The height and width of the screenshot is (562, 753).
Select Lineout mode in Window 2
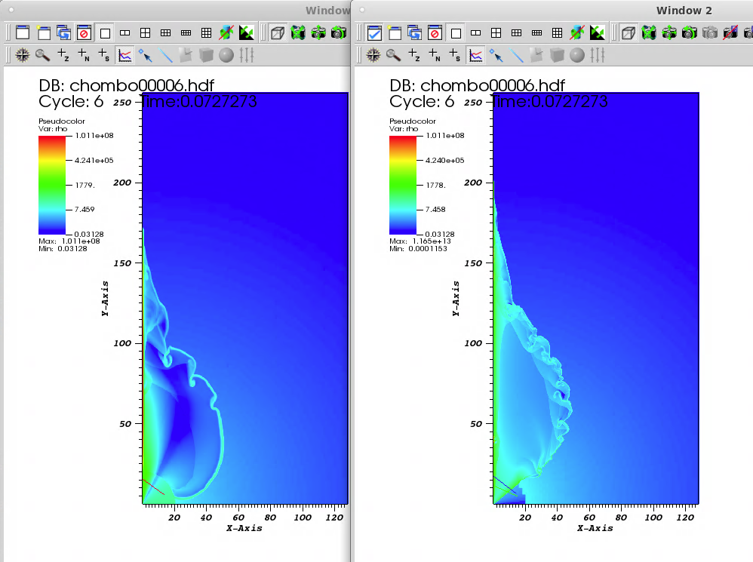click(476, 55)
